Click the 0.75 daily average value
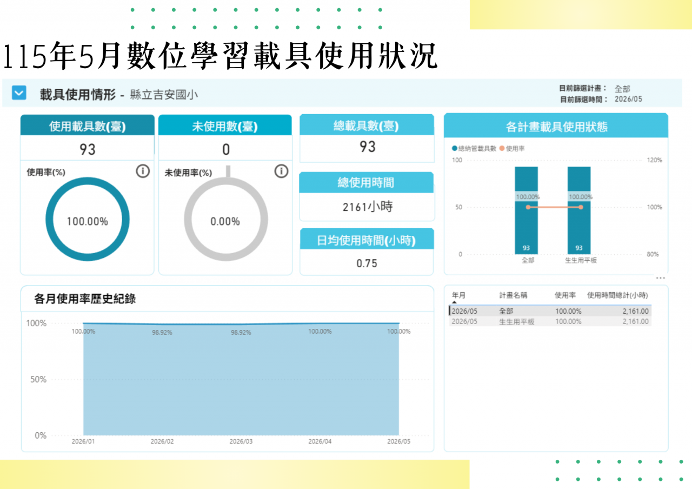 367,263
